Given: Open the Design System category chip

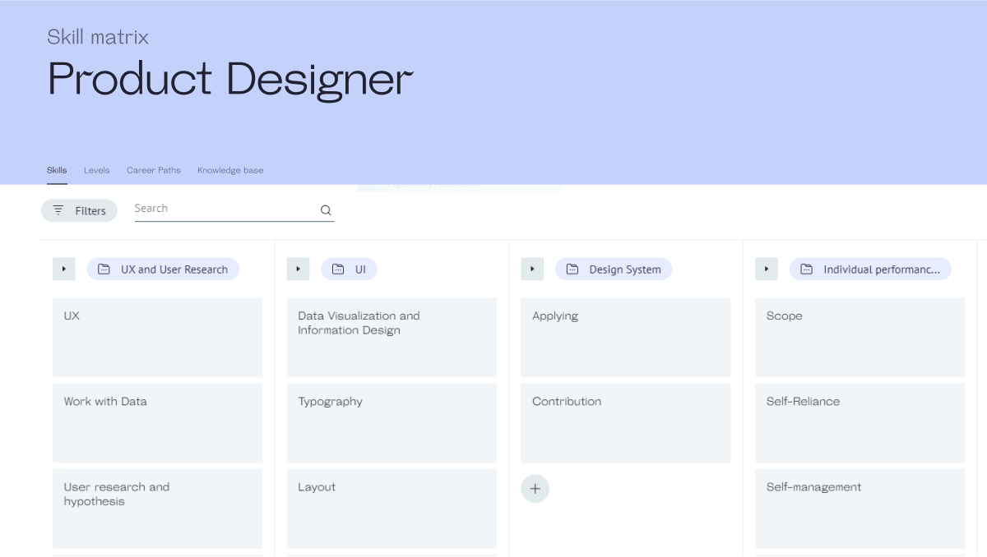Looking at the screenshot, I should 614,269.
